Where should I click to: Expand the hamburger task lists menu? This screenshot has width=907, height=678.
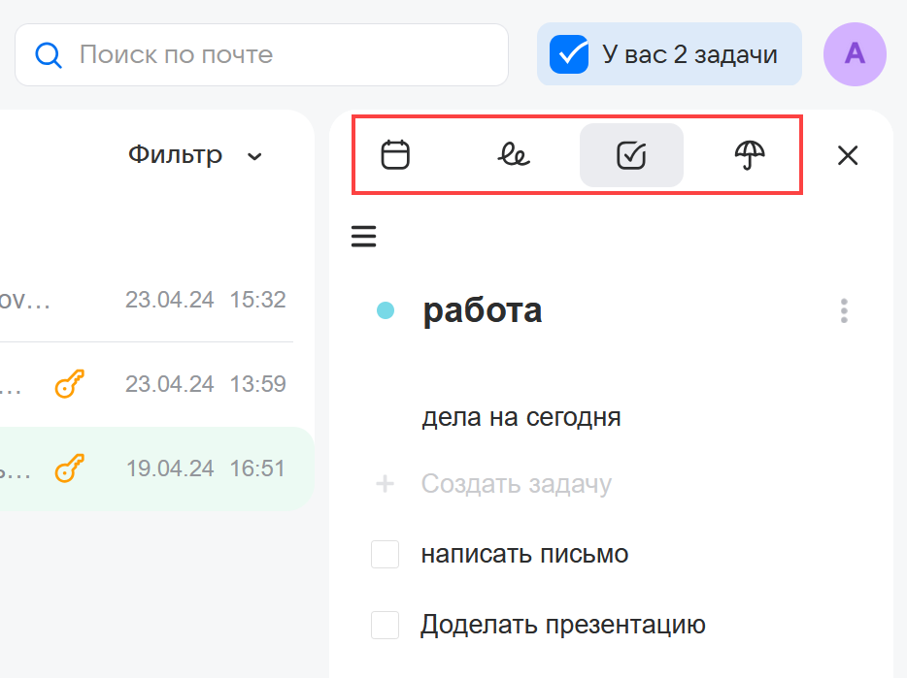[x=363, y=237]
